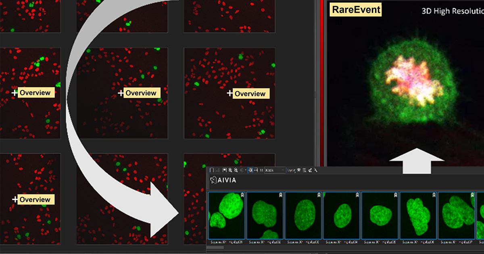Click the zoom-in magnifier icon
This screenshot has height=254, width=484.
pos(230,170)
